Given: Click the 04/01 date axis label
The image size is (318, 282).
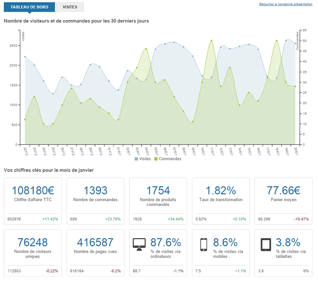Looking at the screenshot, I should click(147, 151).
